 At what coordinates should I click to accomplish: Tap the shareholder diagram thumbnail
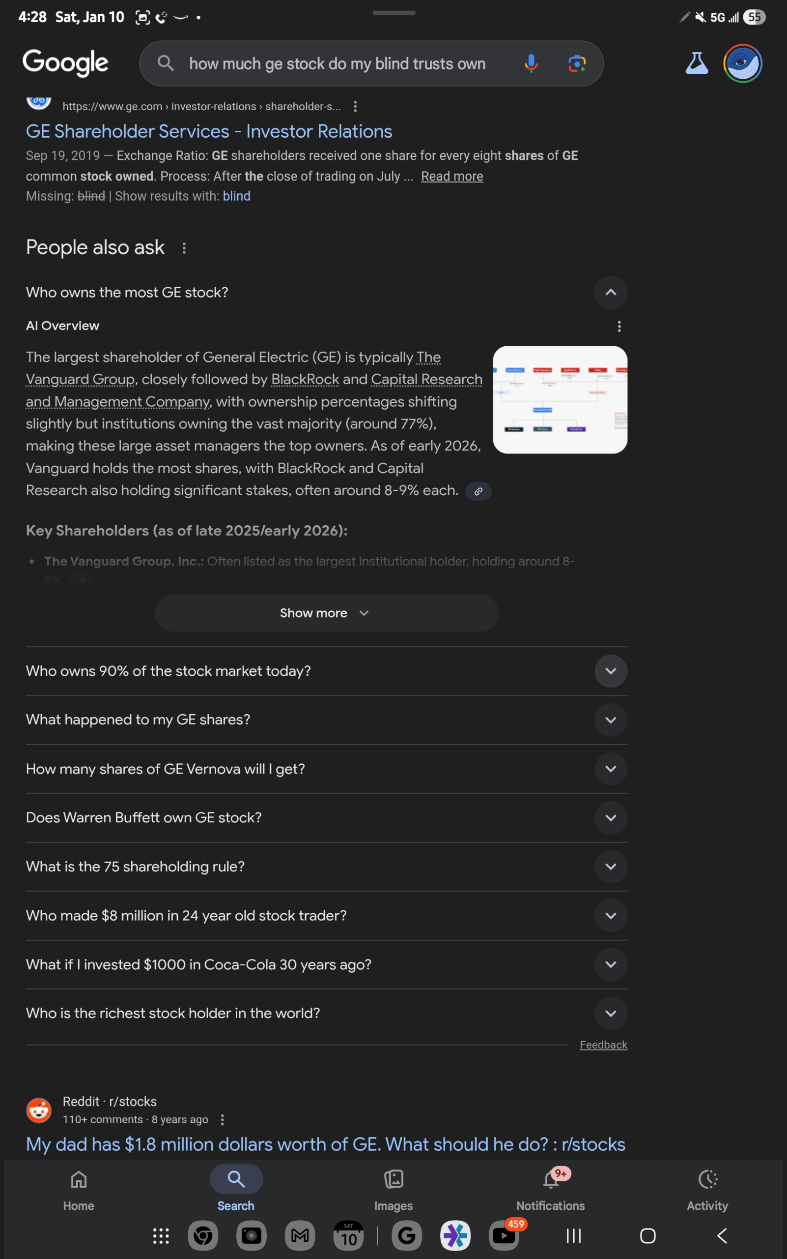point(560,400)
